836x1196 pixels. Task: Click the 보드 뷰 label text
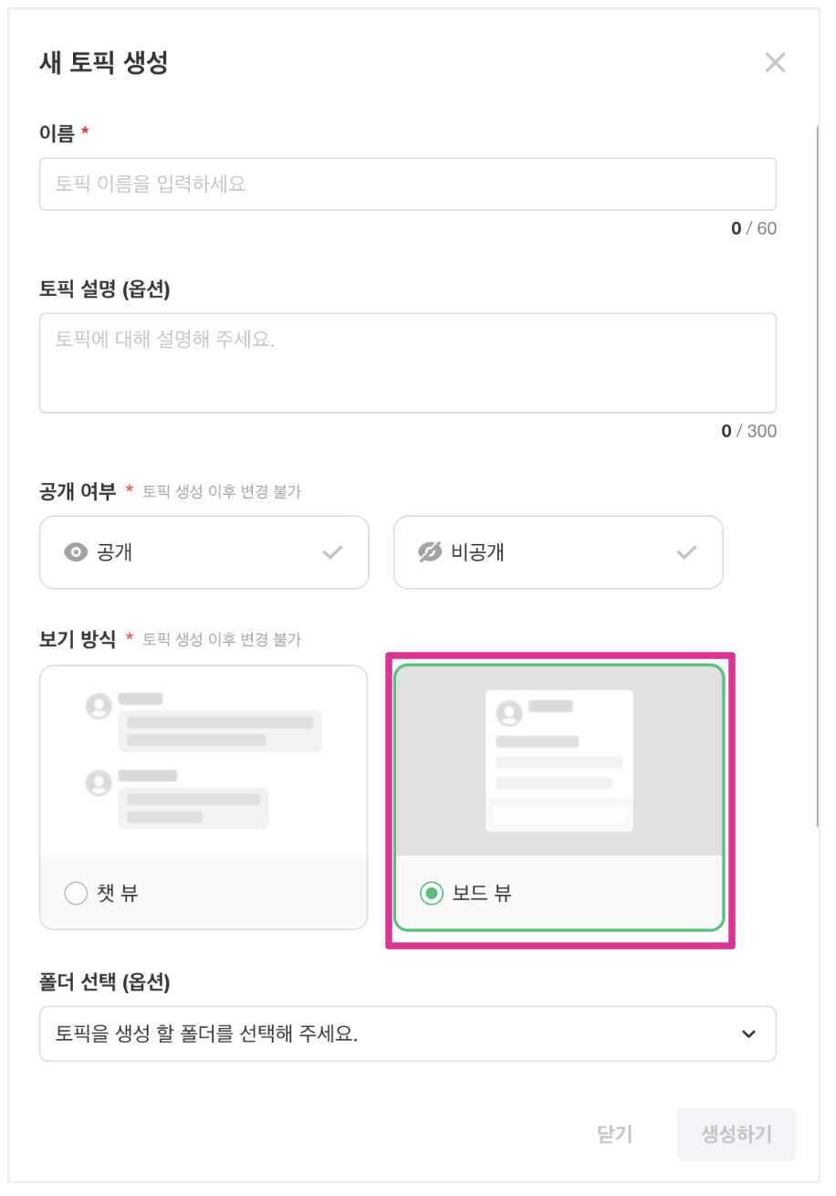[x=482, y=893]
